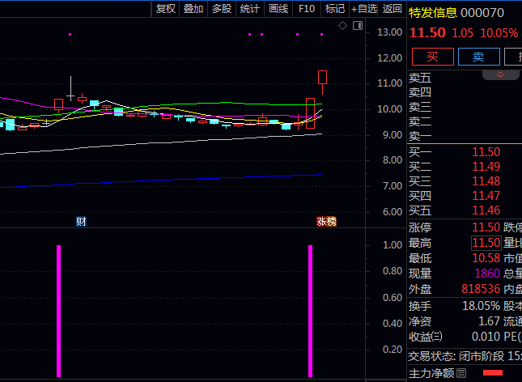Click the 返回 back button
522x382 pixels.
[392, 9]
